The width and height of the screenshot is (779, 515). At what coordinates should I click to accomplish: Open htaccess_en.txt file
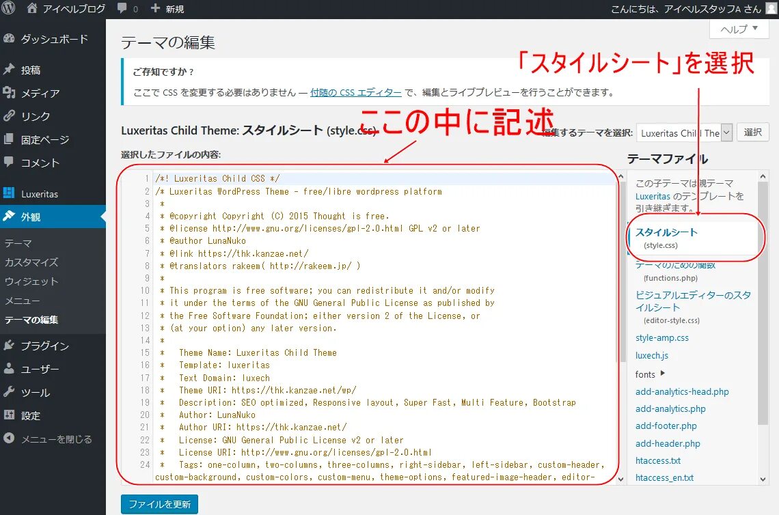click(664, 477)
